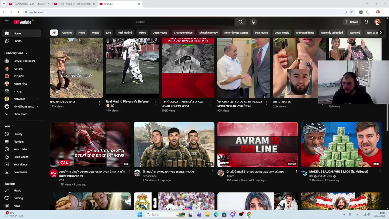
Task: Open Microsoft Edge from the taskbar
Action: point(216,214)
